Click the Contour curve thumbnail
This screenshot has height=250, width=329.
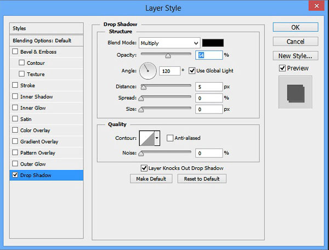tap(146, 138)
